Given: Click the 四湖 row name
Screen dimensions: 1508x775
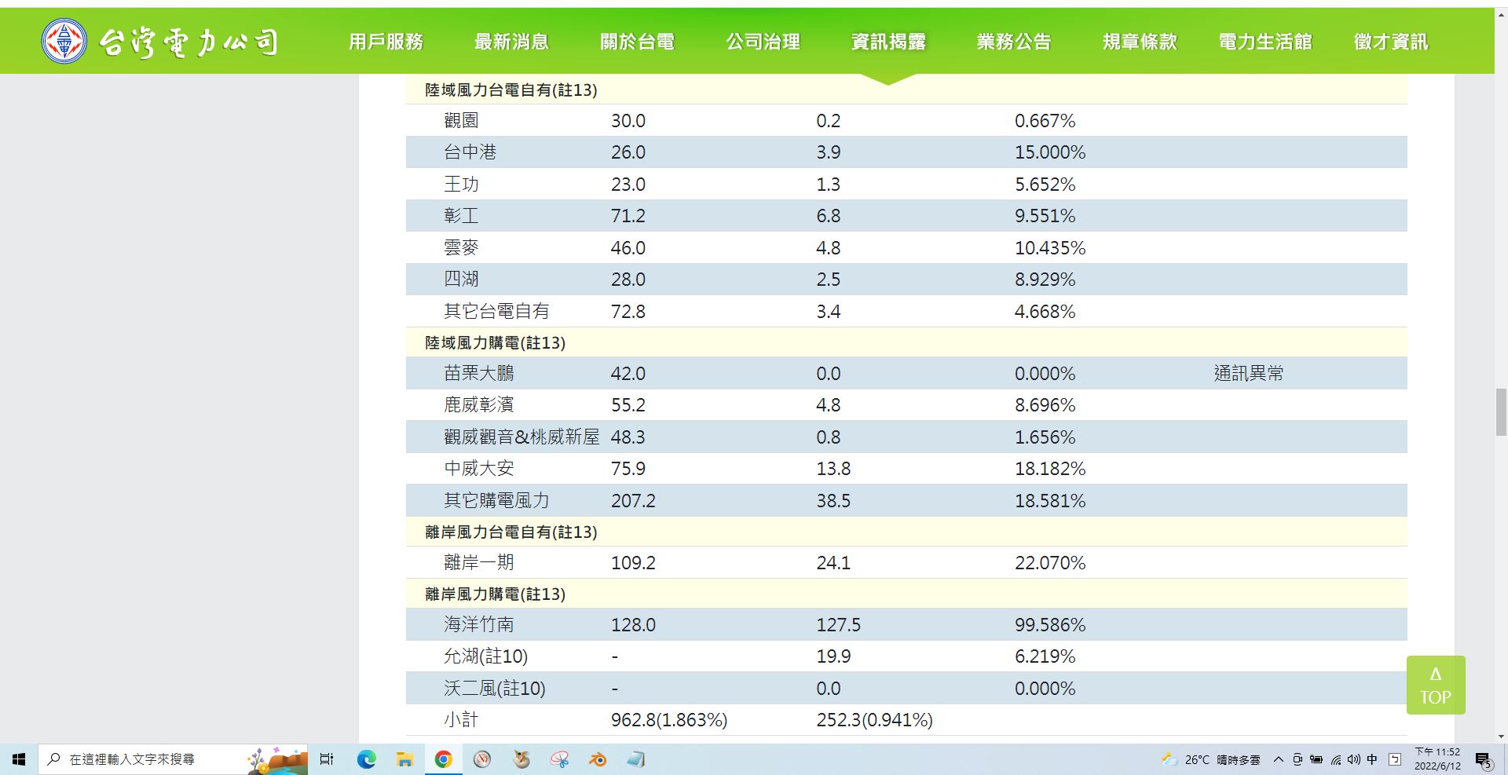Looking at the screenshot, I should [x=461, y=280].
